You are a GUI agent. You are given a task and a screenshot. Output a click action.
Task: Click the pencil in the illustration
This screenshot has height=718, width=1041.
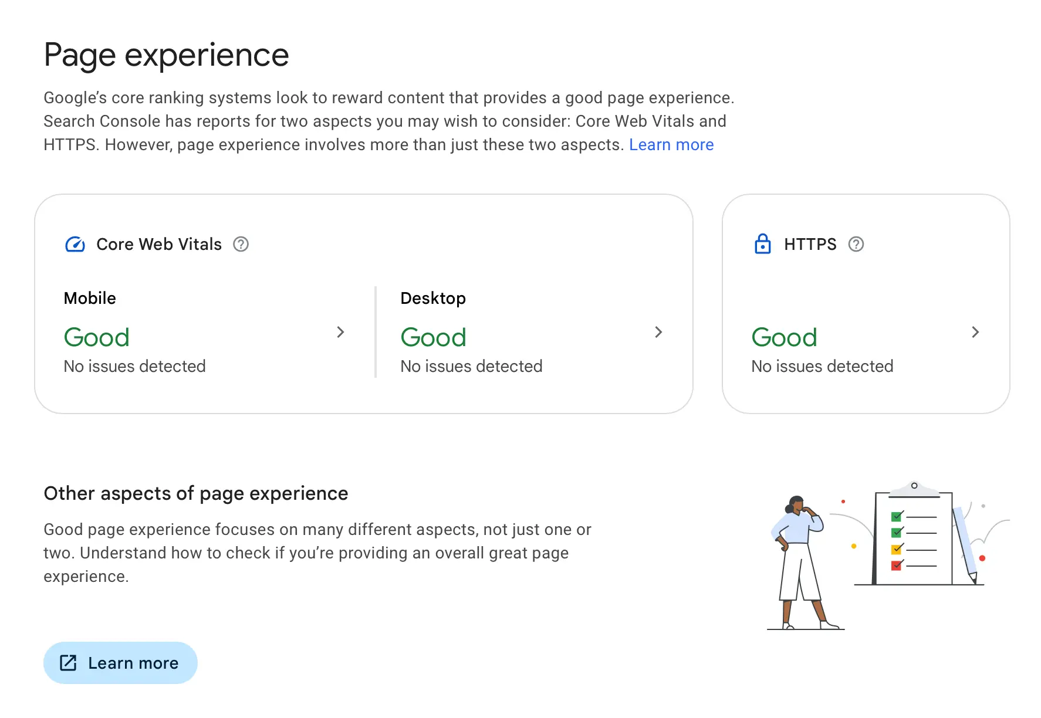pyautogui.click(x=964, y=543)
